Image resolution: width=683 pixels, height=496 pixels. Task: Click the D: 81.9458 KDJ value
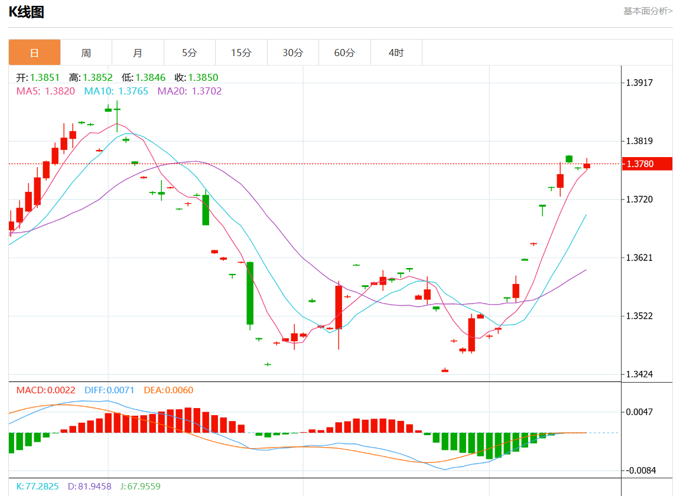(x=89, y=487)
